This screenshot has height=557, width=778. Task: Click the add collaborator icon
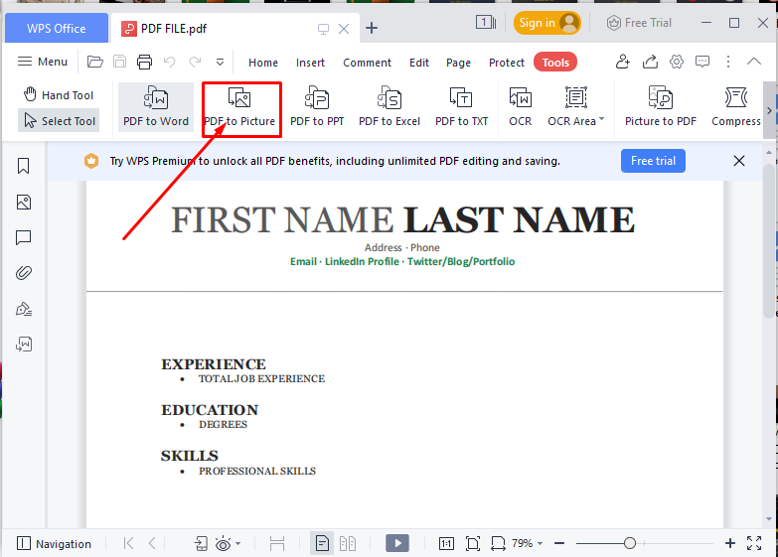pyautogui.click(x=623, y=62)
